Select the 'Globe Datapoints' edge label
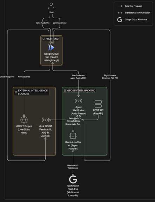This screenshot has width=155, height=202. 7,76
